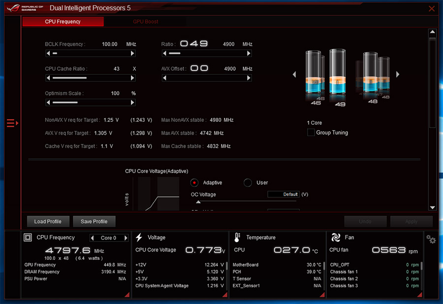Image resolution: width=443 pixels, height=304 pixels.
Task: Switch to the GPU Boost tab
Action: (146, 22)
